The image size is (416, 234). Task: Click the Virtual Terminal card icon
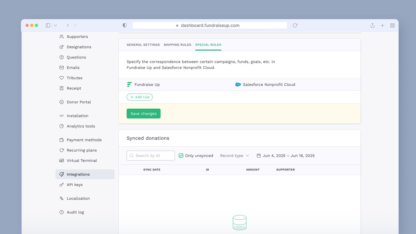61,161
